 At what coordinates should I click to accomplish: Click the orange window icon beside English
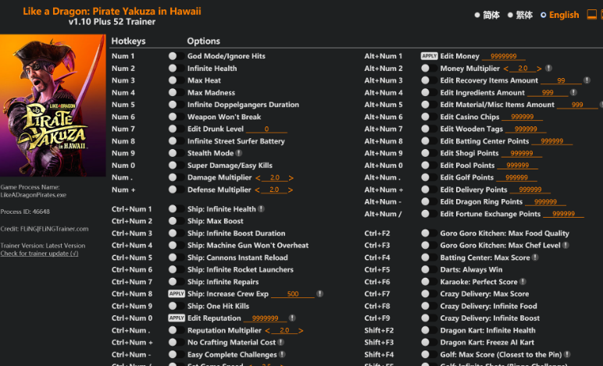592,15
